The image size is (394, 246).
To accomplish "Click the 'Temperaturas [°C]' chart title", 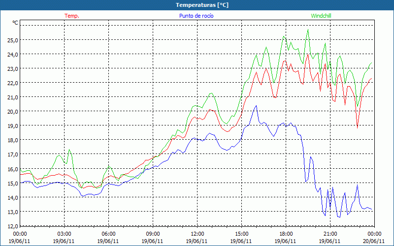I will (202, 5).
